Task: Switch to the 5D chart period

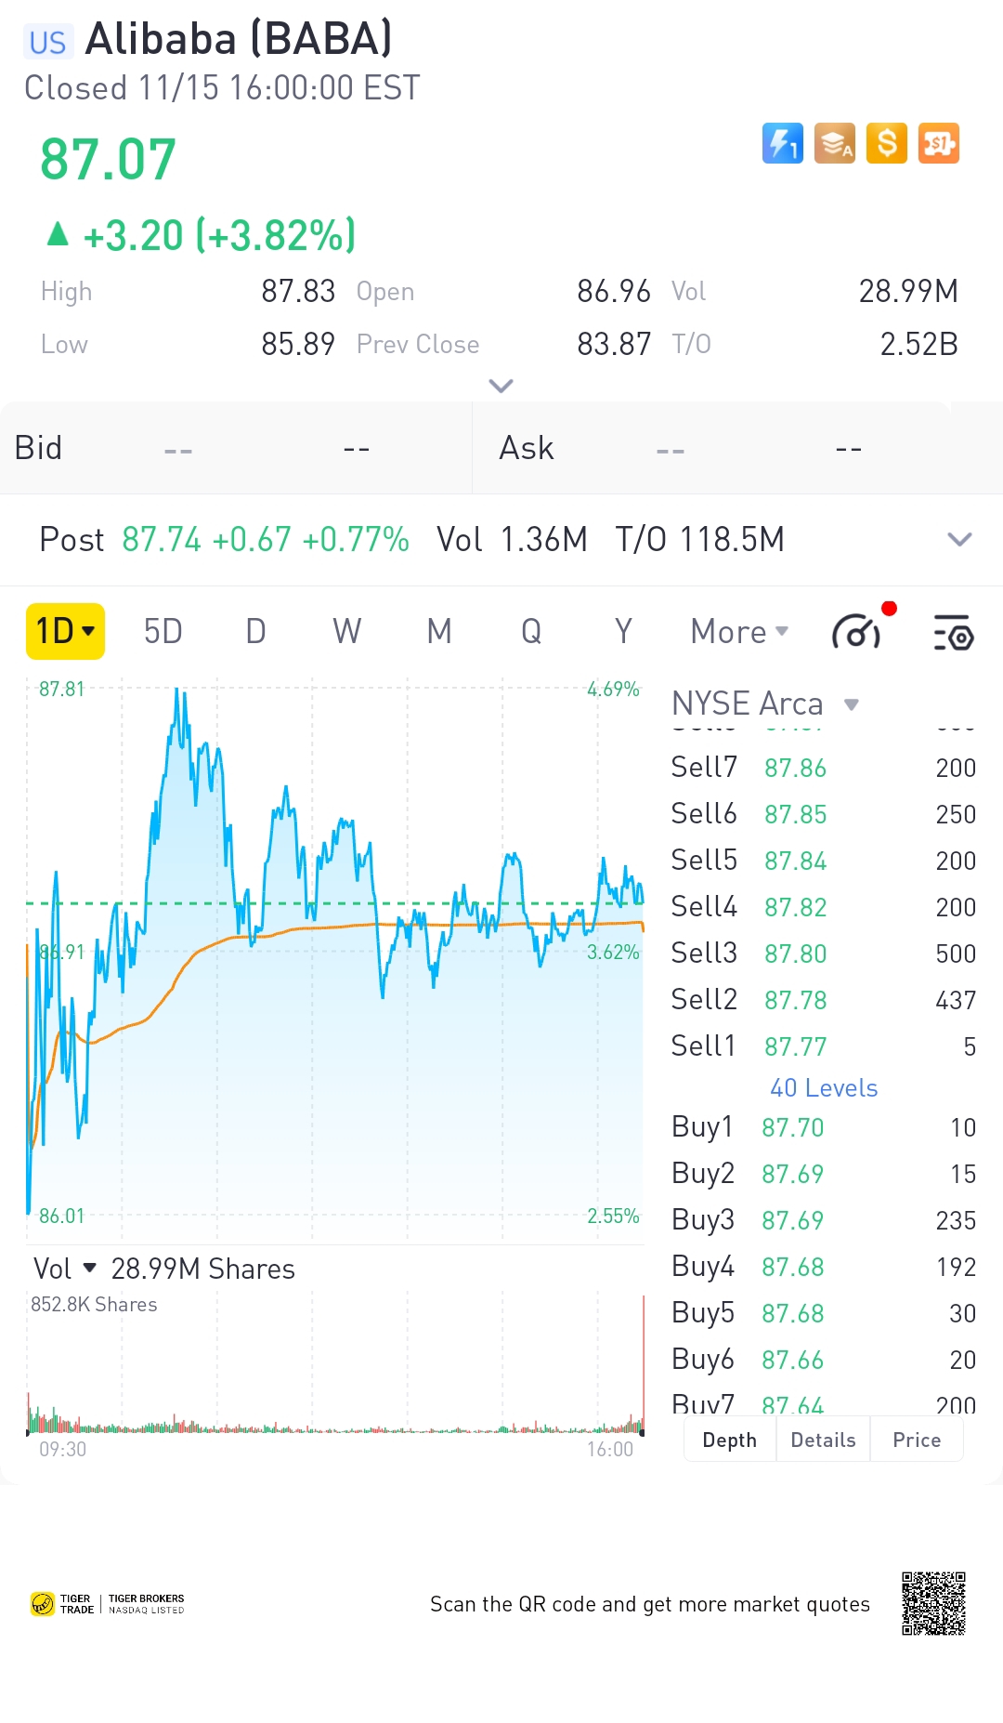Action: tap(163, 632)
